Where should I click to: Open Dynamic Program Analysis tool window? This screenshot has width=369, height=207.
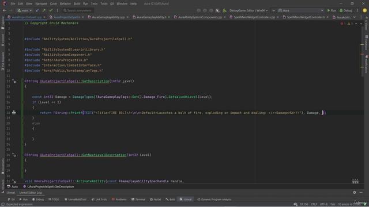(214, 200)
